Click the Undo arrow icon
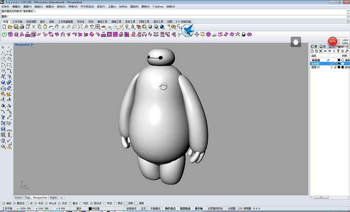350x212 pixels. (51, 27)
